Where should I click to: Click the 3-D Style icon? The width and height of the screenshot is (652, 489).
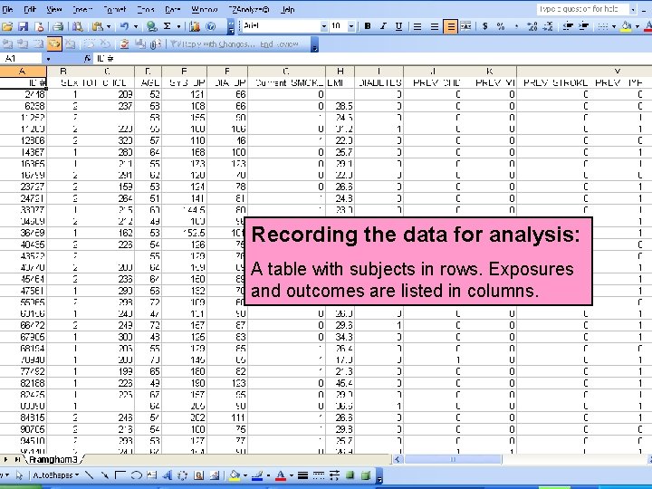(x=366, y=475)
